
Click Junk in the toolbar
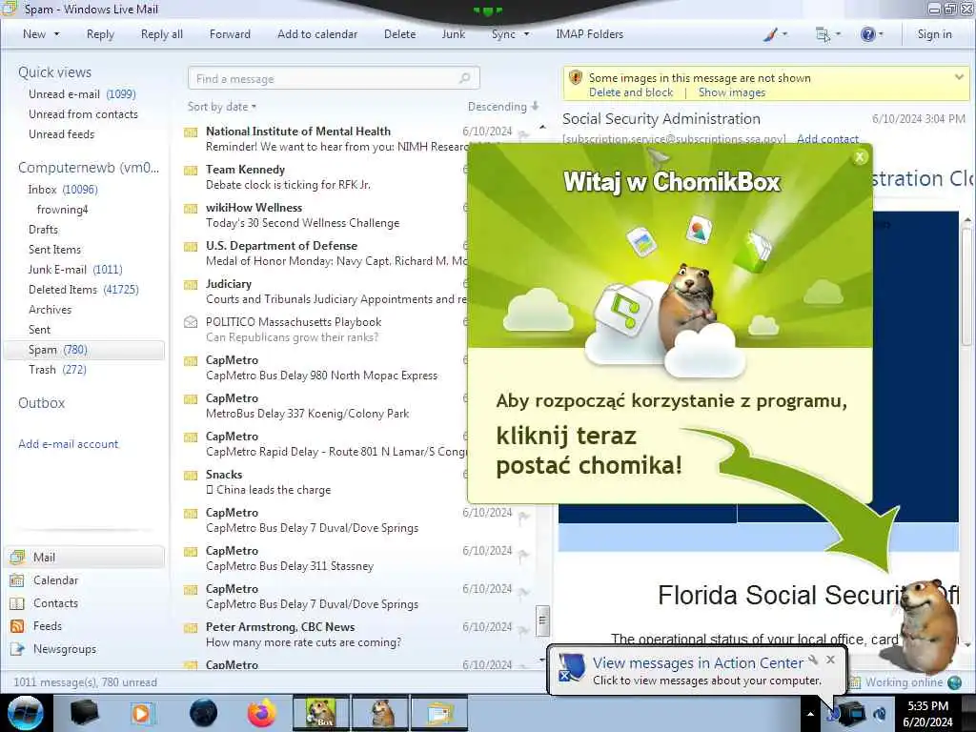[x=453, y=34]
